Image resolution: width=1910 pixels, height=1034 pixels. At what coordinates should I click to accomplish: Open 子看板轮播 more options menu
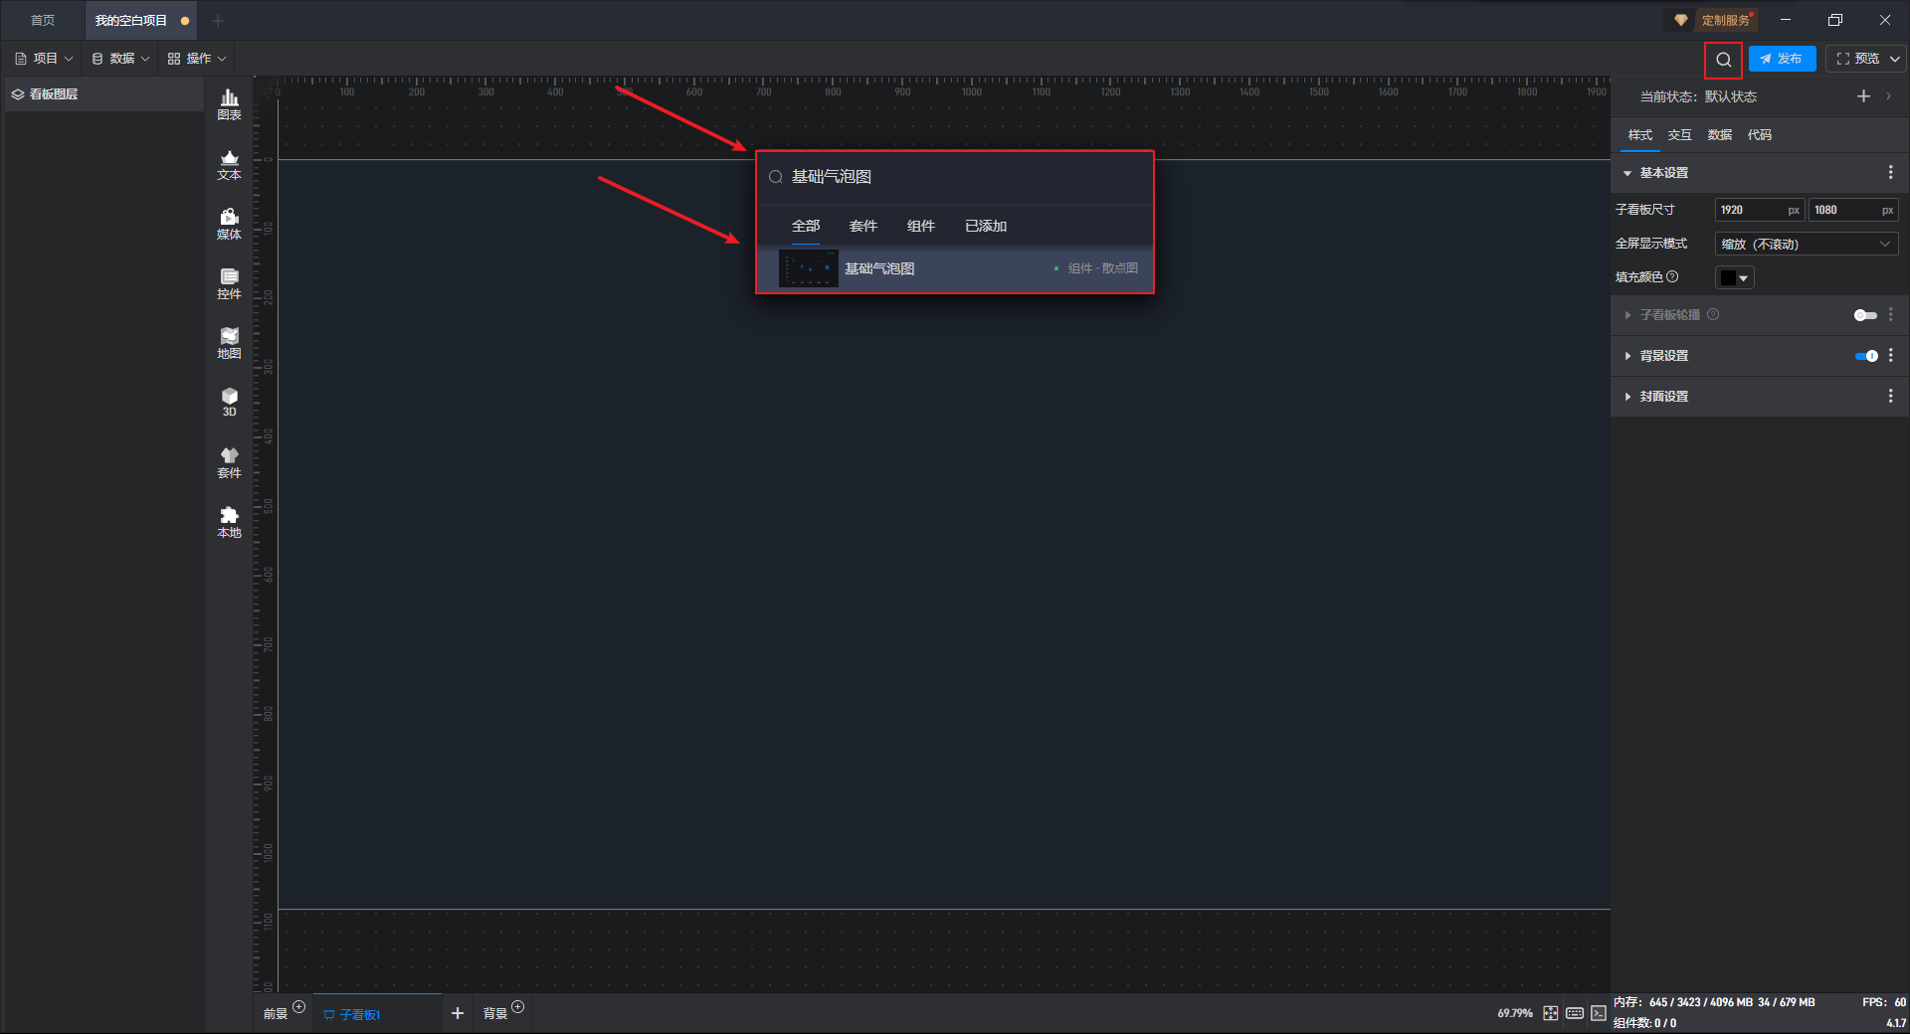pyautogui.click(x=1891, y=315)
